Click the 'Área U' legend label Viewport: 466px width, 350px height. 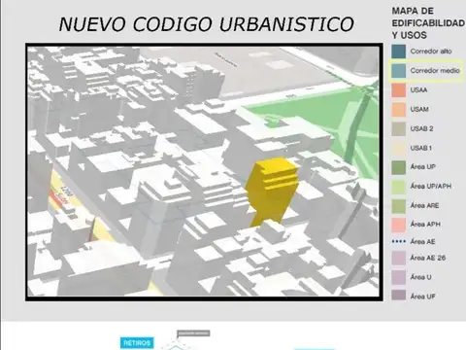click(x=420, y=277)
